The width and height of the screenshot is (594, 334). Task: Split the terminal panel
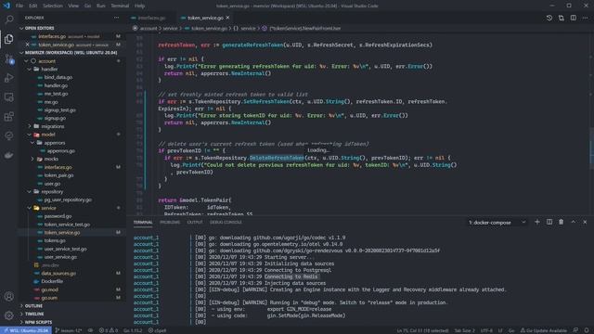pyautogui.click(x=549, y=223)
